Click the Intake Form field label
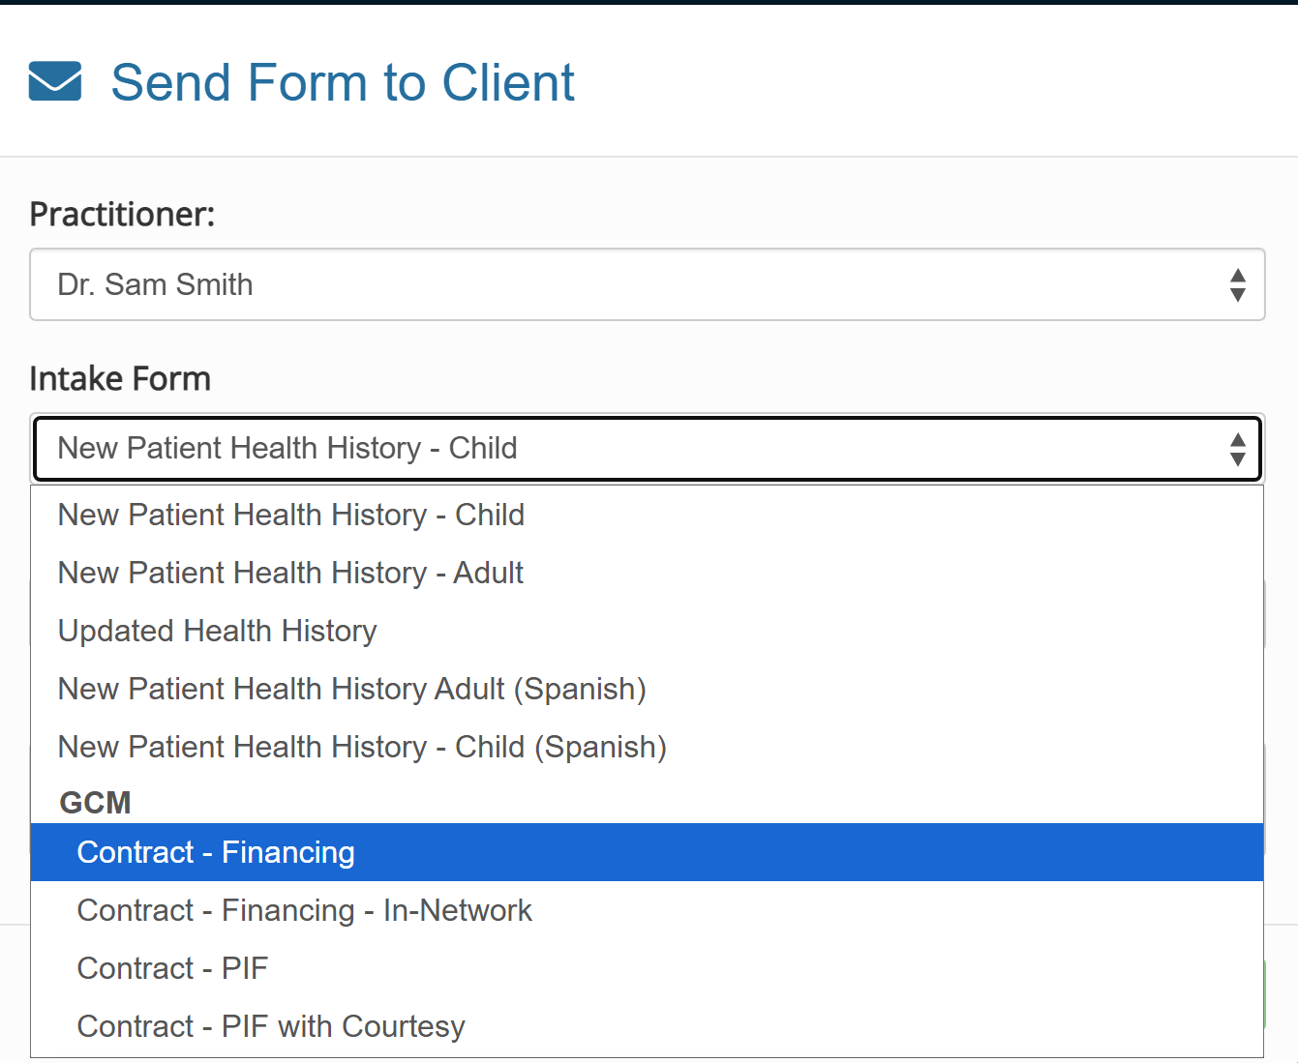The image size is (1298, 1063). [x=120, y=378]
